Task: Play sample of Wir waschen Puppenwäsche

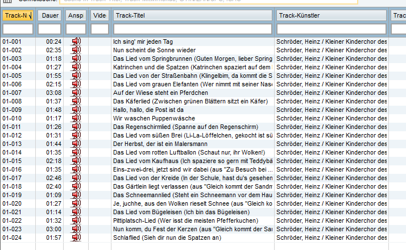Action: (x=76, y=118)
